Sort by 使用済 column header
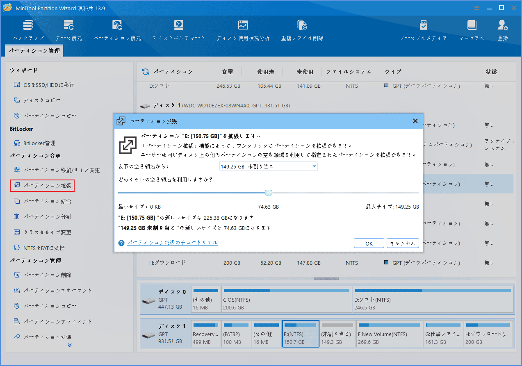The width and height of the screenshot is (522, 366). (266, 72)
